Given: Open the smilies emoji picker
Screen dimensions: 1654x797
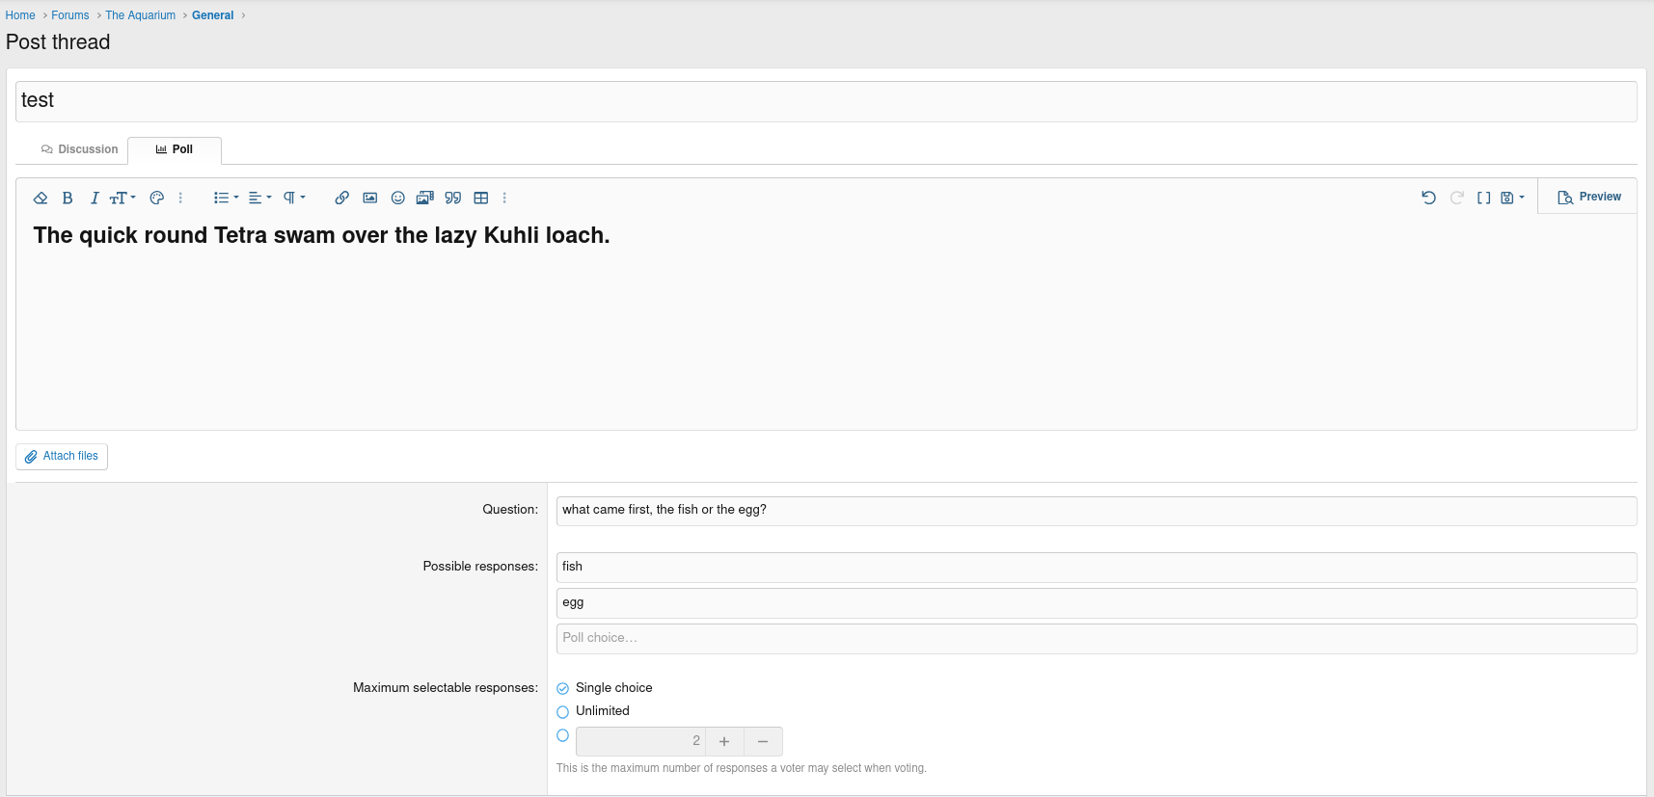Looking at the screenshot, I should pos(397,198).
